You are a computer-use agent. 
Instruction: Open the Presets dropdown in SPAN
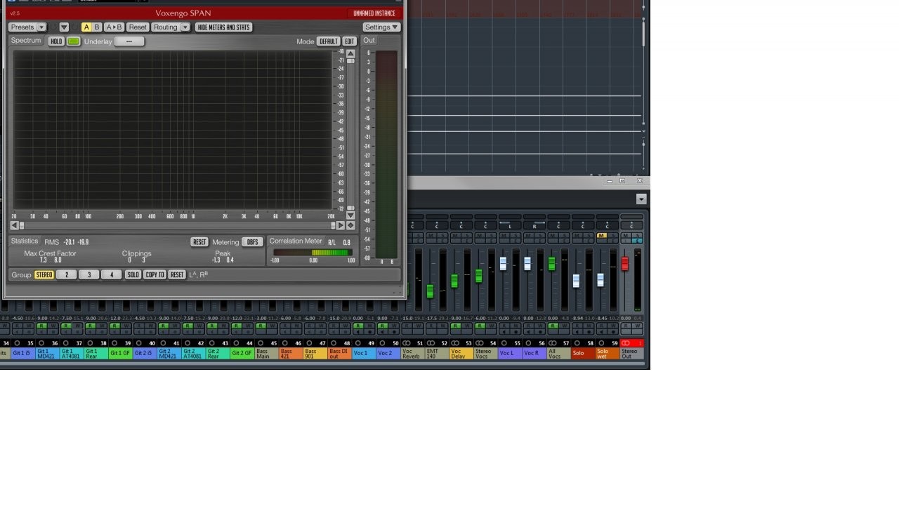coord(27,27)
